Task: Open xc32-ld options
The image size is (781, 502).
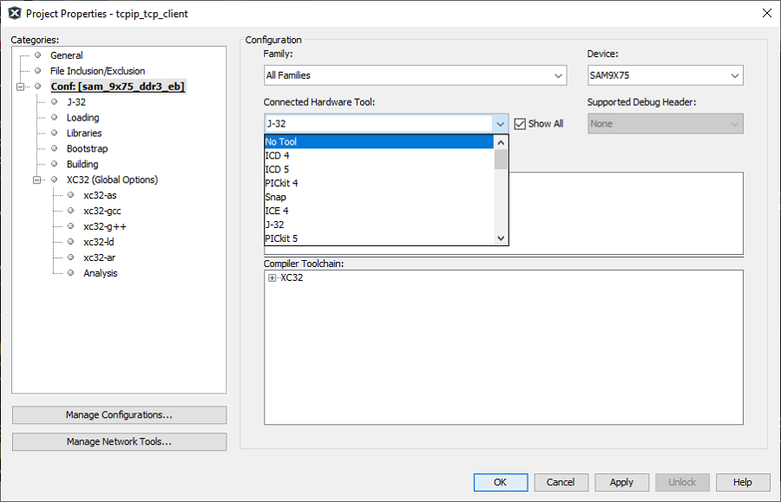Action: (x=99, y=242)
